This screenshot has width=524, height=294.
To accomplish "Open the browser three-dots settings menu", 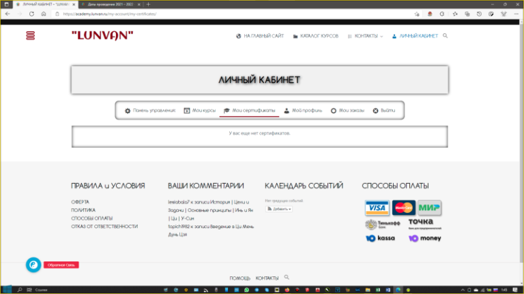I will pos(516,14).
